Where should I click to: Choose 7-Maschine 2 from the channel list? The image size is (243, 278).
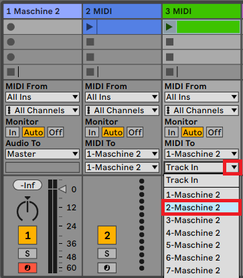click(x=201, y=271)
